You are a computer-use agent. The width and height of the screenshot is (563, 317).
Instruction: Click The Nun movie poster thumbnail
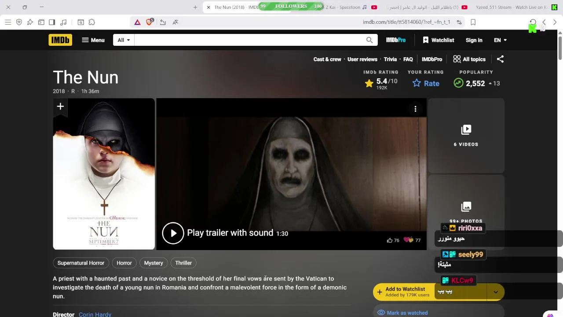104,174
